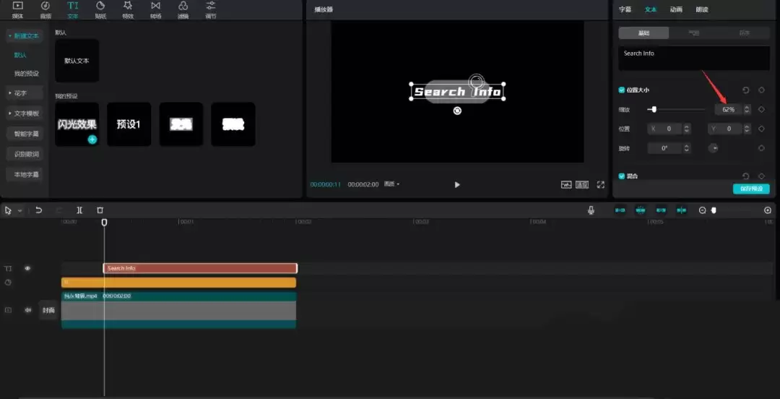Image resolution: width=780 pixels, height=399 pixels.
Task: Open the 调节 adjustment panel icon
Action: [x=211, y=9]
